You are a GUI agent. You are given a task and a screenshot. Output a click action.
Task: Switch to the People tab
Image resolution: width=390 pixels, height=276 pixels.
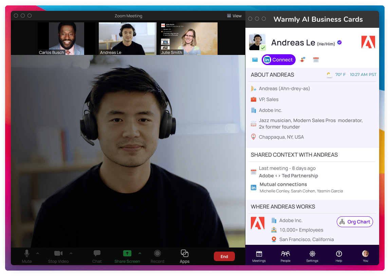tap(285, 256)
